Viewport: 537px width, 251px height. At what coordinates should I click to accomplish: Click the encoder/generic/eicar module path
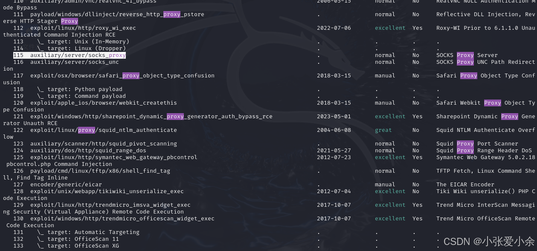click(x=66, y=185)
